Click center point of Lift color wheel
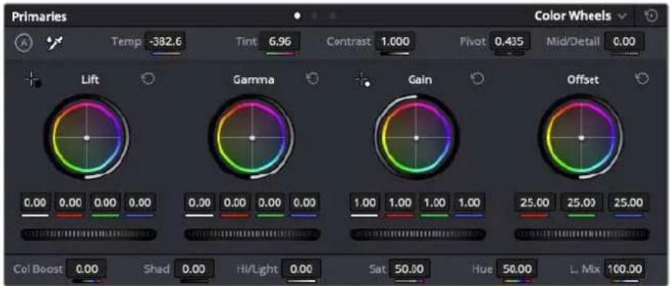The width and height of the screenshot is (670, 286). [86, 138]
